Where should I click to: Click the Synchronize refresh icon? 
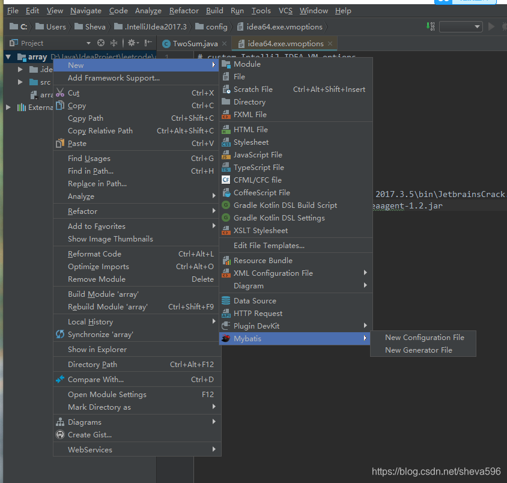tap(60, 334)
